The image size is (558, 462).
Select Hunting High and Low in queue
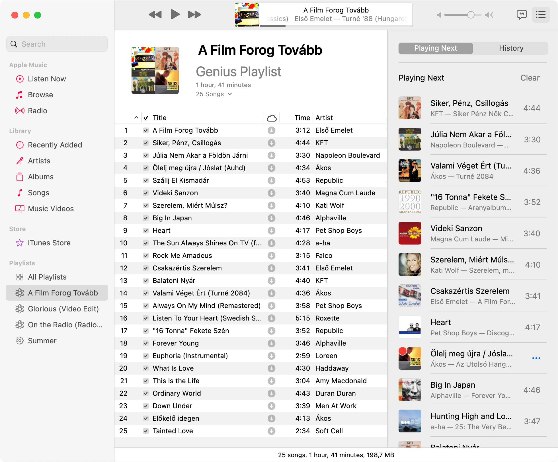tap(473, 421)
